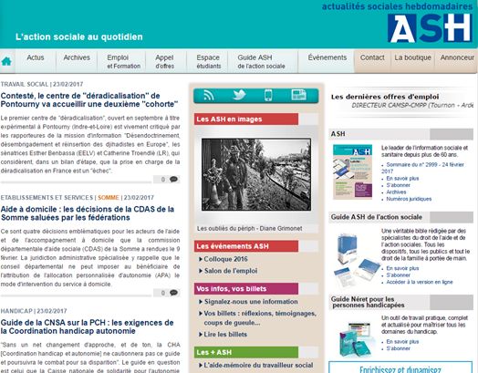Select the Événements navigation tab
Image resolution: width=478 pixels, height=373 pixels.
(x=327, y=57)
